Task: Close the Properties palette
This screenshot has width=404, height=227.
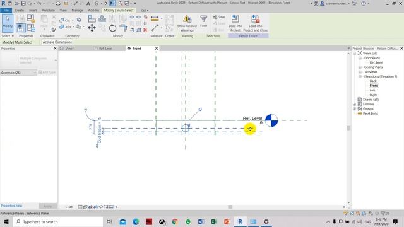Action: click(55, 49)
